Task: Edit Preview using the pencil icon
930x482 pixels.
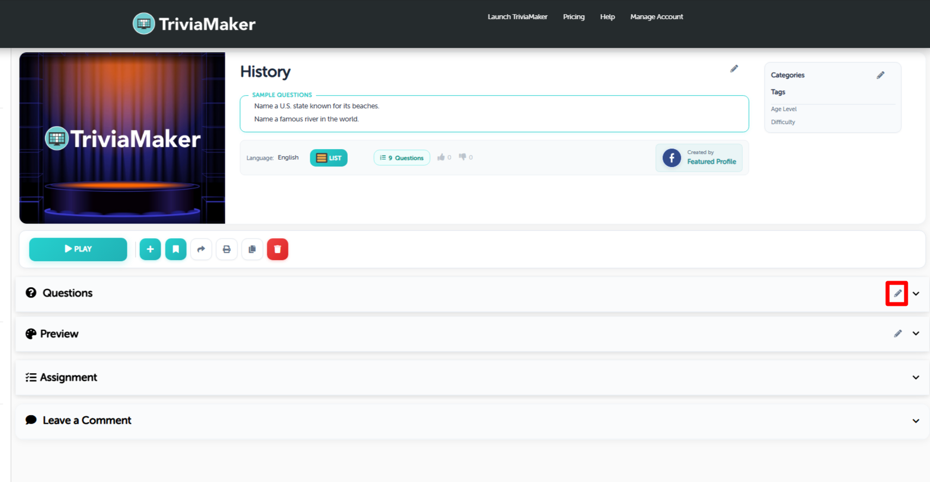Action: click(898, 333)
